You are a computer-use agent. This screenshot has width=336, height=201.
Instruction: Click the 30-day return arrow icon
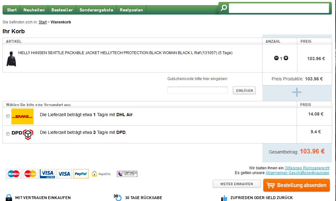point(117,198)
